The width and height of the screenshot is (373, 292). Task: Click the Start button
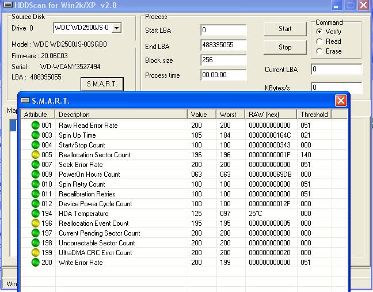(x=285, y=29)
